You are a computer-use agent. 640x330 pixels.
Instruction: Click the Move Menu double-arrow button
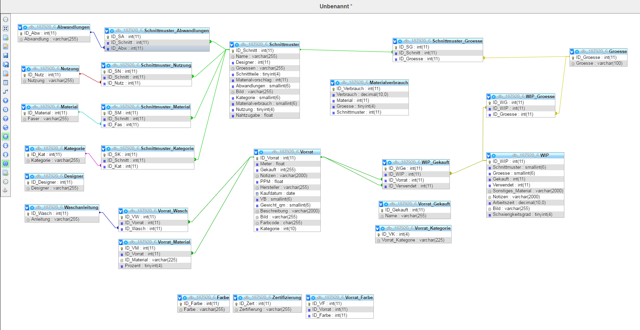[6, 182]
